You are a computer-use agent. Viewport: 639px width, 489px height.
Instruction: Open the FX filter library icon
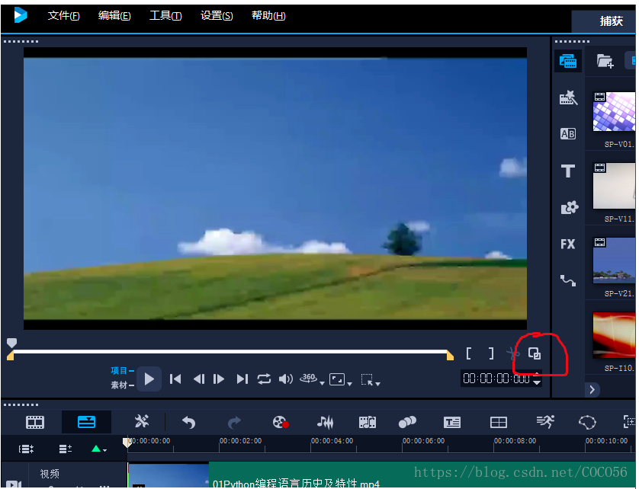point(567,244)
